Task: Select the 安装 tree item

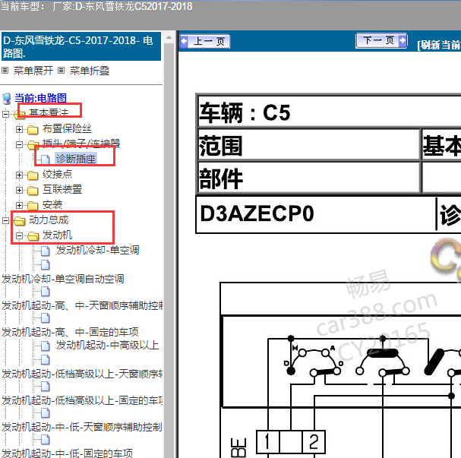Action: [x=52, y=204]
